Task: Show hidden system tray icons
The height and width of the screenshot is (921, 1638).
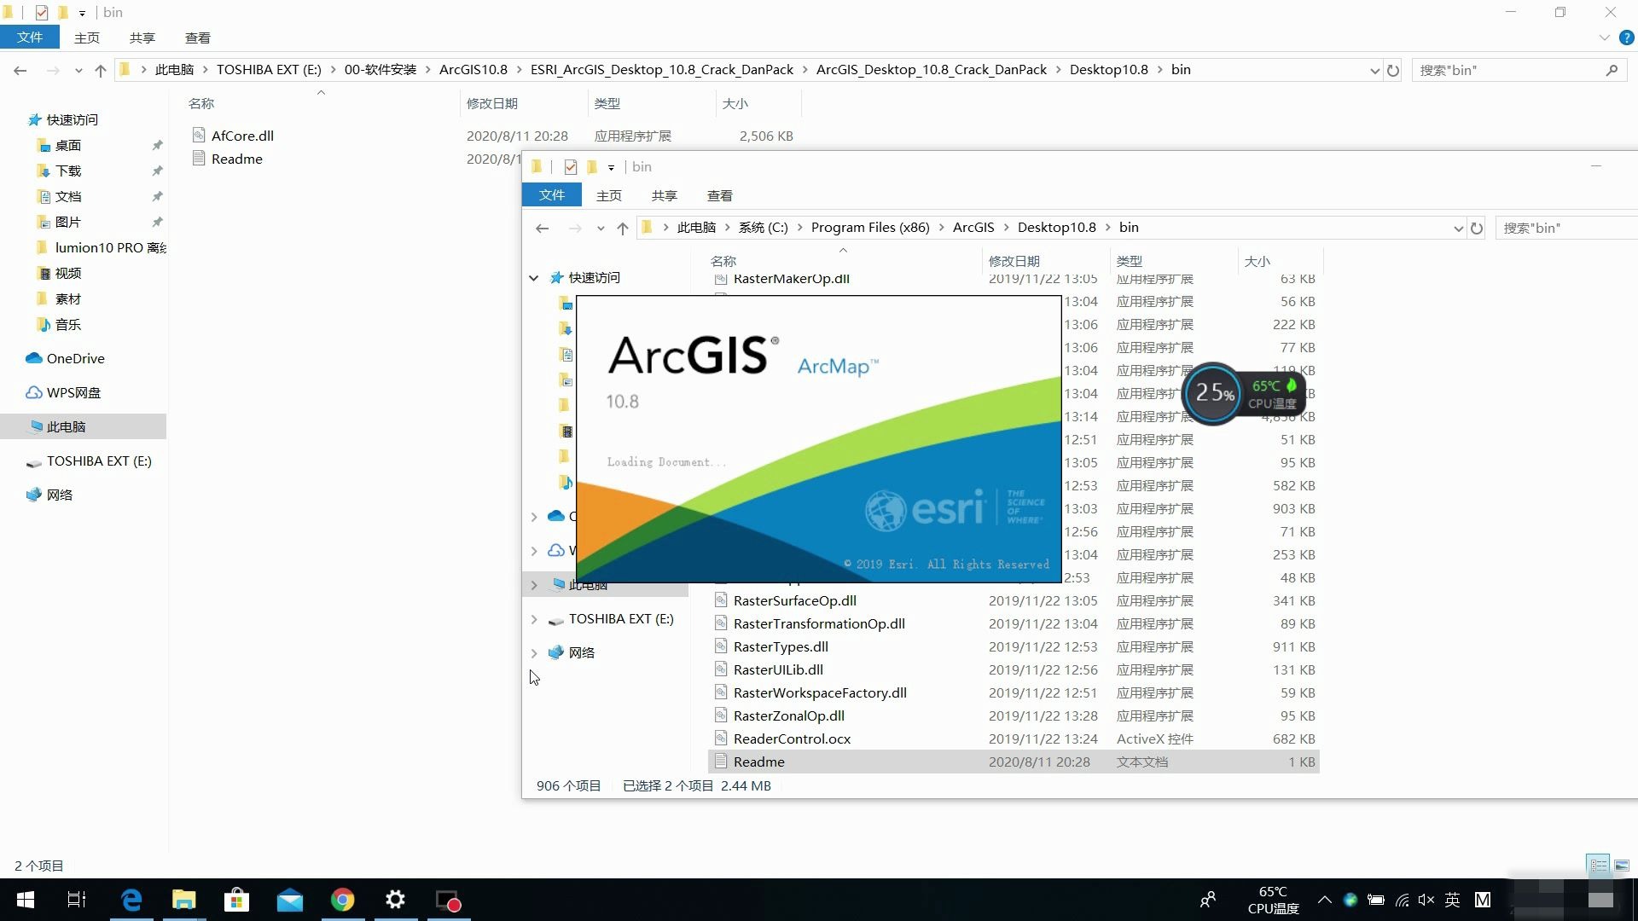Action: point(1324,900)
